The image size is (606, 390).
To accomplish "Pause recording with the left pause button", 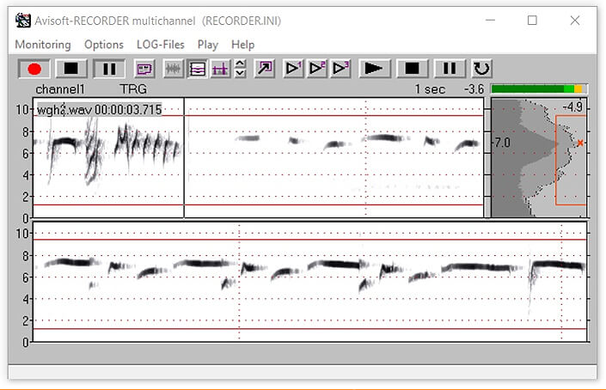I will [x=108, y=69].
